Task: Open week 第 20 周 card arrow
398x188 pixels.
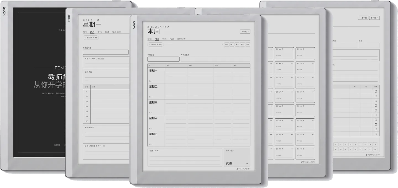Action: [313, 92]
